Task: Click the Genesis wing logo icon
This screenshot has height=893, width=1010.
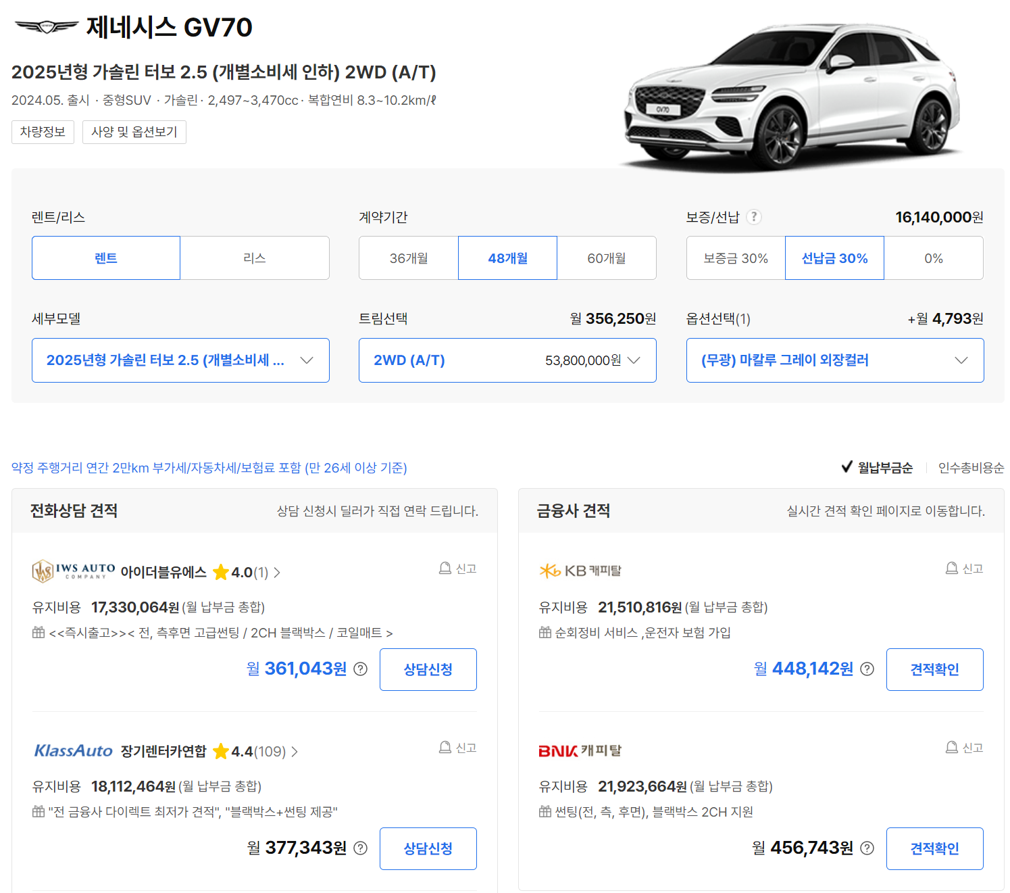Action: click(x=47, y=27)
